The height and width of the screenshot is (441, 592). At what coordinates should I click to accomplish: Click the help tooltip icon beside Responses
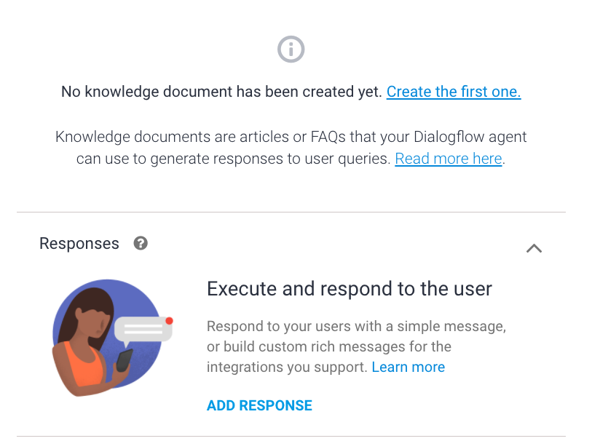tap(140, 243)
